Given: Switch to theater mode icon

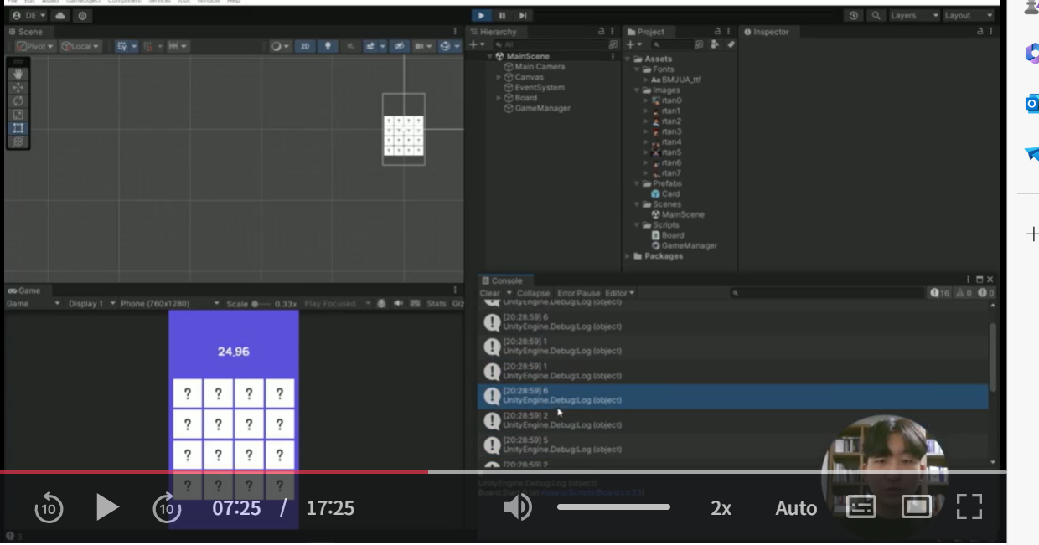Looking at the screenshot, I should (917, 507).
